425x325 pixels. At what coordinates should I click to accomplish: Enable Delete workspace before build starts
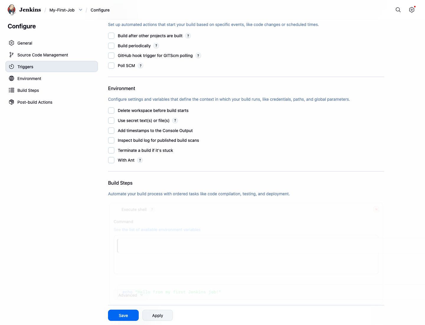click(111, 110)
